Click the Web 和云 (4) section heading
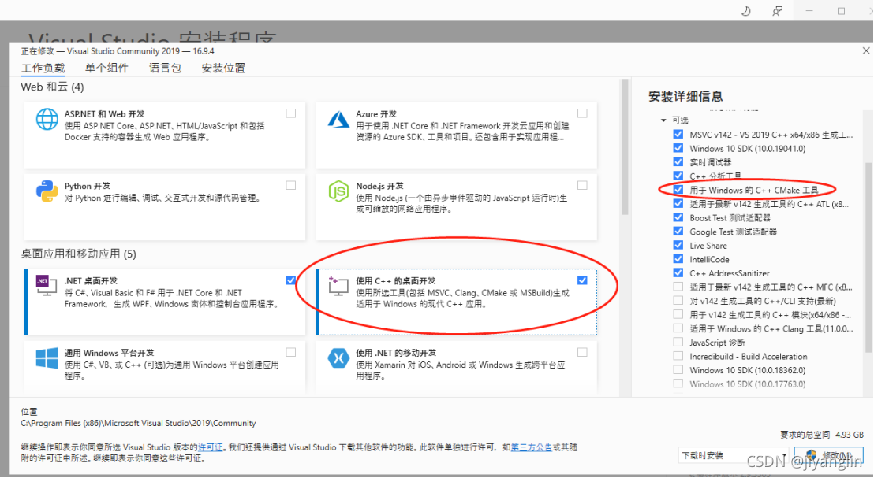The height and width of the screenshot is (478, 874). tap(52, 87)
